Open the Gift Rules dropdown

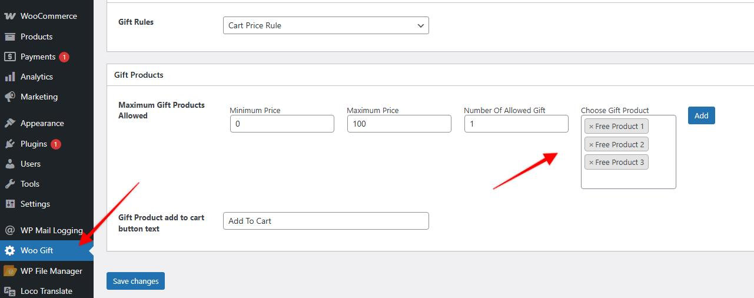325,25
